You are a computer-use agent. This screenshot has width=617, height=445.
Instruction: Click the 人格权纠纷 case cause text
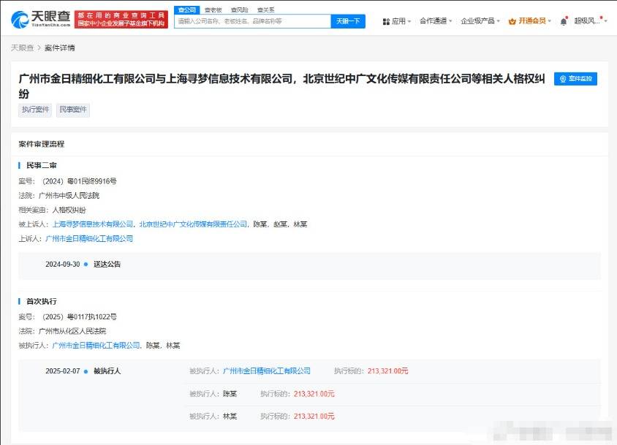(x=69, y=210)
